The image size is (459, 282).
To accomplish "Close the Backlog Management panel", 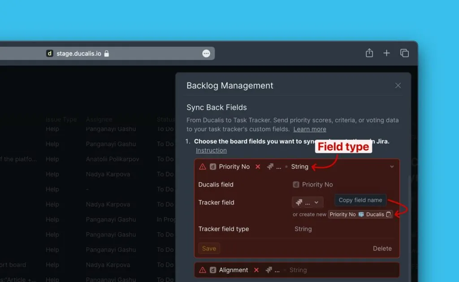I will (x=398, y=86).
